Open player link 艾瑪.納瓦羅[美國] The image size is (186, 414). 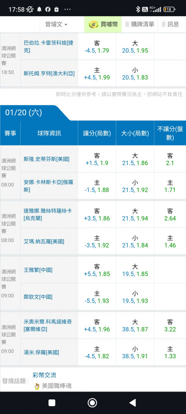tap(44, 241)
